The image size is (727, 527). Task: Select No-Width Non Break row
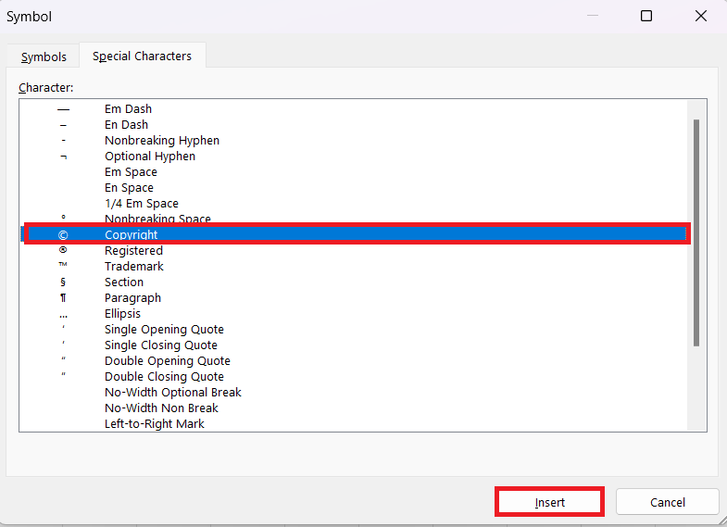coord(354,408)
